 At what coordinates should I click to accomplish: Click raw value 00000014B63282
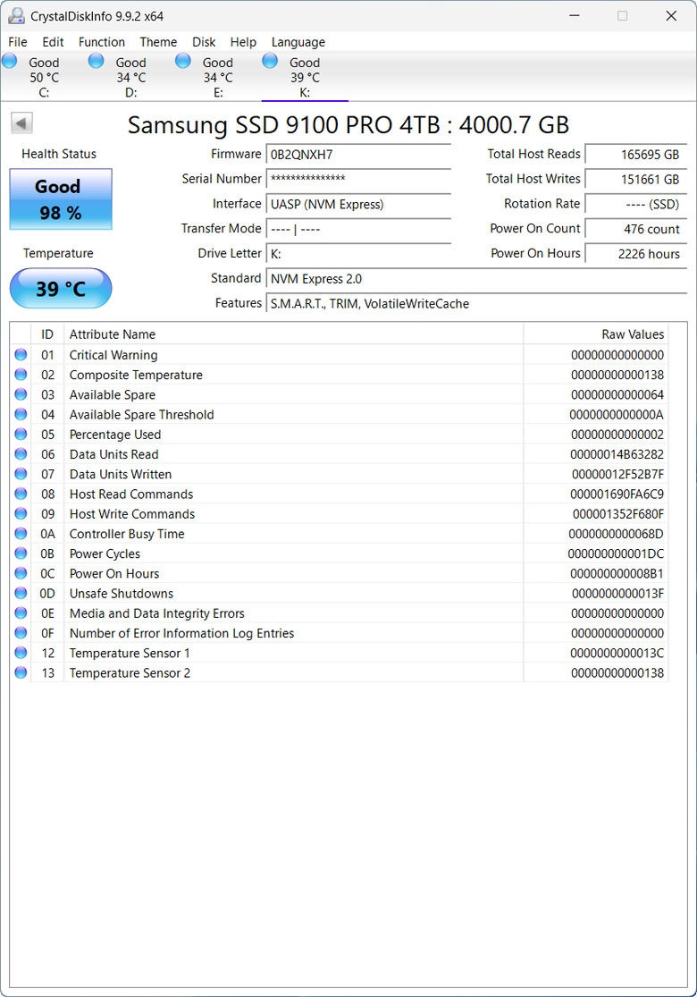(617, 454)
